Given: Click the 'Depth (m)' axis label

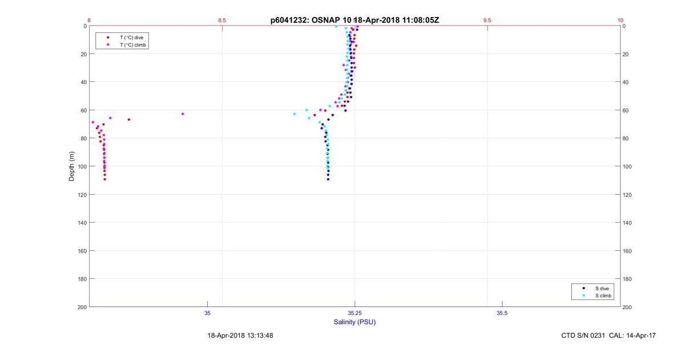Looking at the screenshot, I should pos(72,166).
